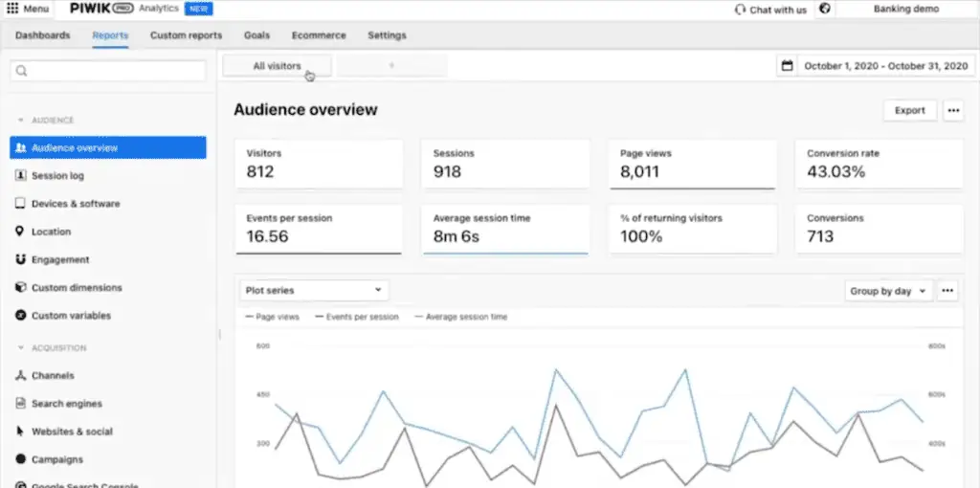Toggle the Page views metric card
980x488 pixels.
pos(691,164)
